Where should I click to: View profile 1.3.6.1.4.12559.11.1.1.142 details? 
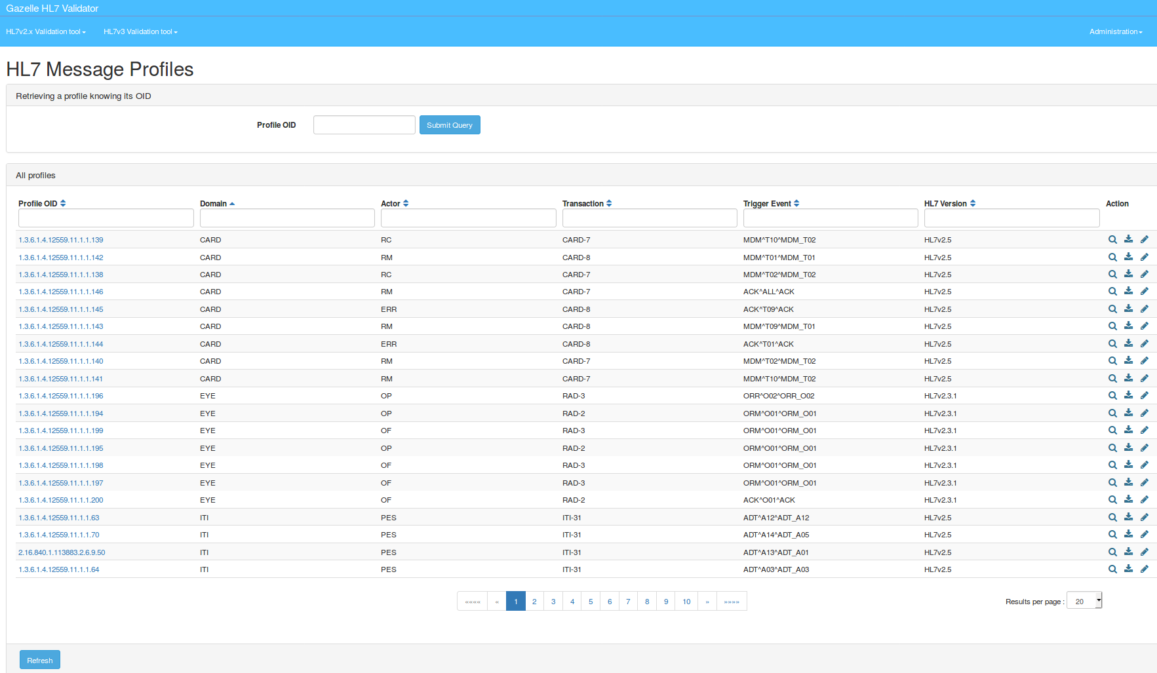(1112, 258)
